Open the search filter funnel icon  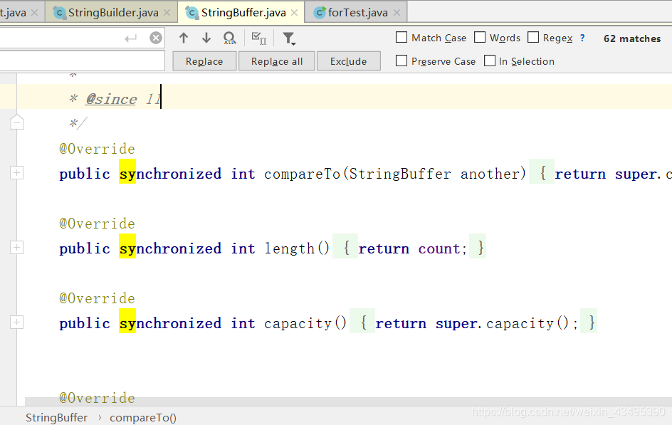[x=289, y=38]
